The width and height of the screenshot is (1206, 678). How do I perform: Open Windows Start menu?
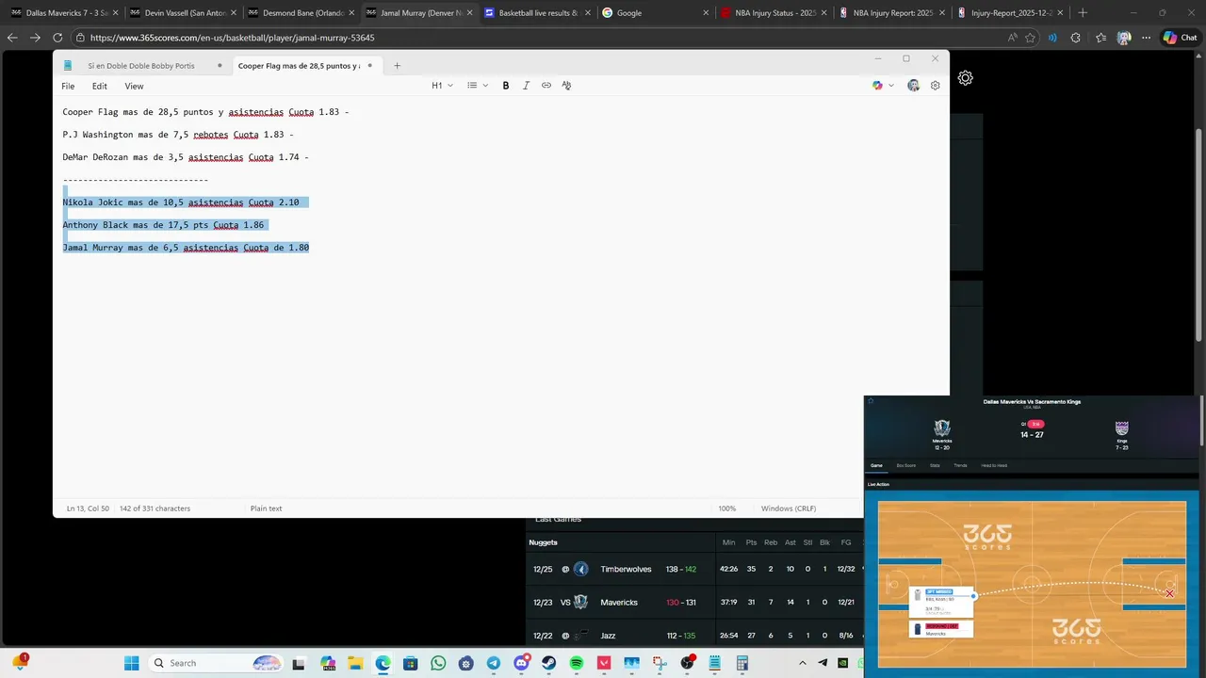click(131, 663)
